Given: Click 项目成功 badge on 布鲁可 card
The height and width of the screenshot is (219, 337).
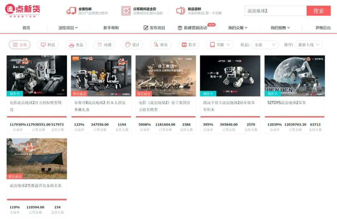Looking at the screenshot, I should coord(79,94).
